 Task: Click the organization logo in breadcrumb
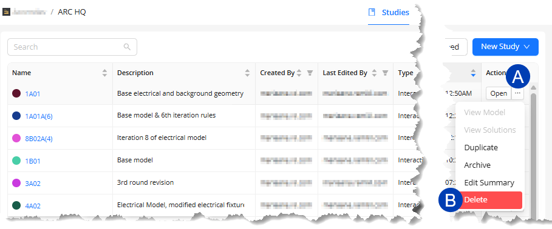[x=6, y=12]
